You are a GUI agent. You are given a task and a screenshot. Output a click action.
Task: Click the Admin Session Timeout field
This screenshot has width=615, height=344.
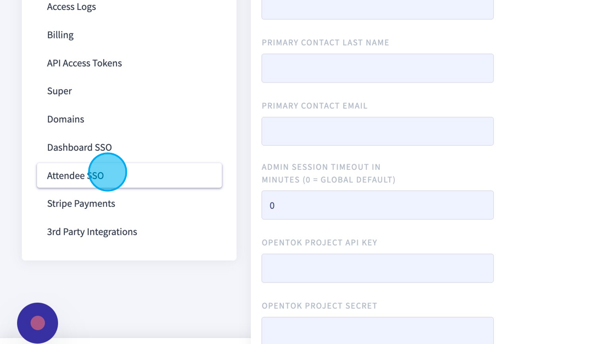[377, 205]
